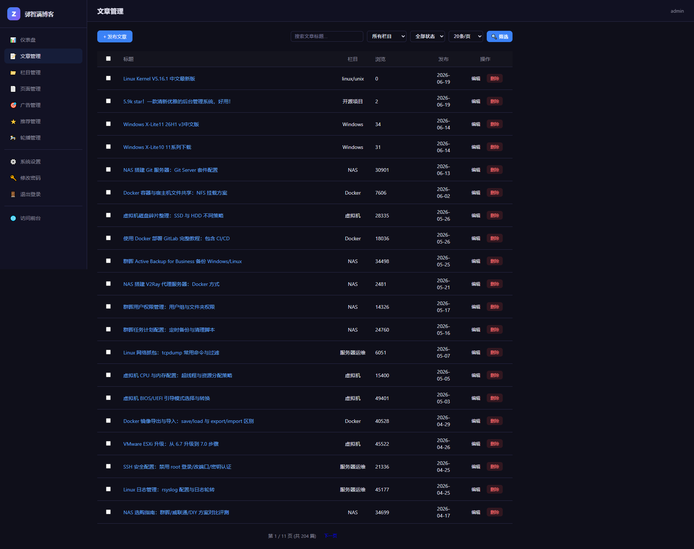Delete the Windows X-Lite10 11系列下载 article

494,147
